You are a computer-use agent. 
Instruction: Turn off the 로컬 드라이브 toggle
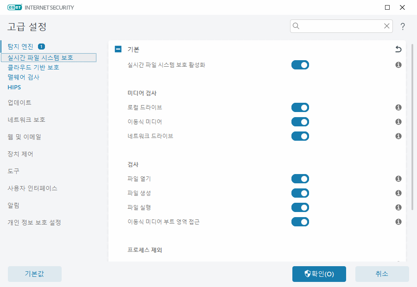coord(300,107)
